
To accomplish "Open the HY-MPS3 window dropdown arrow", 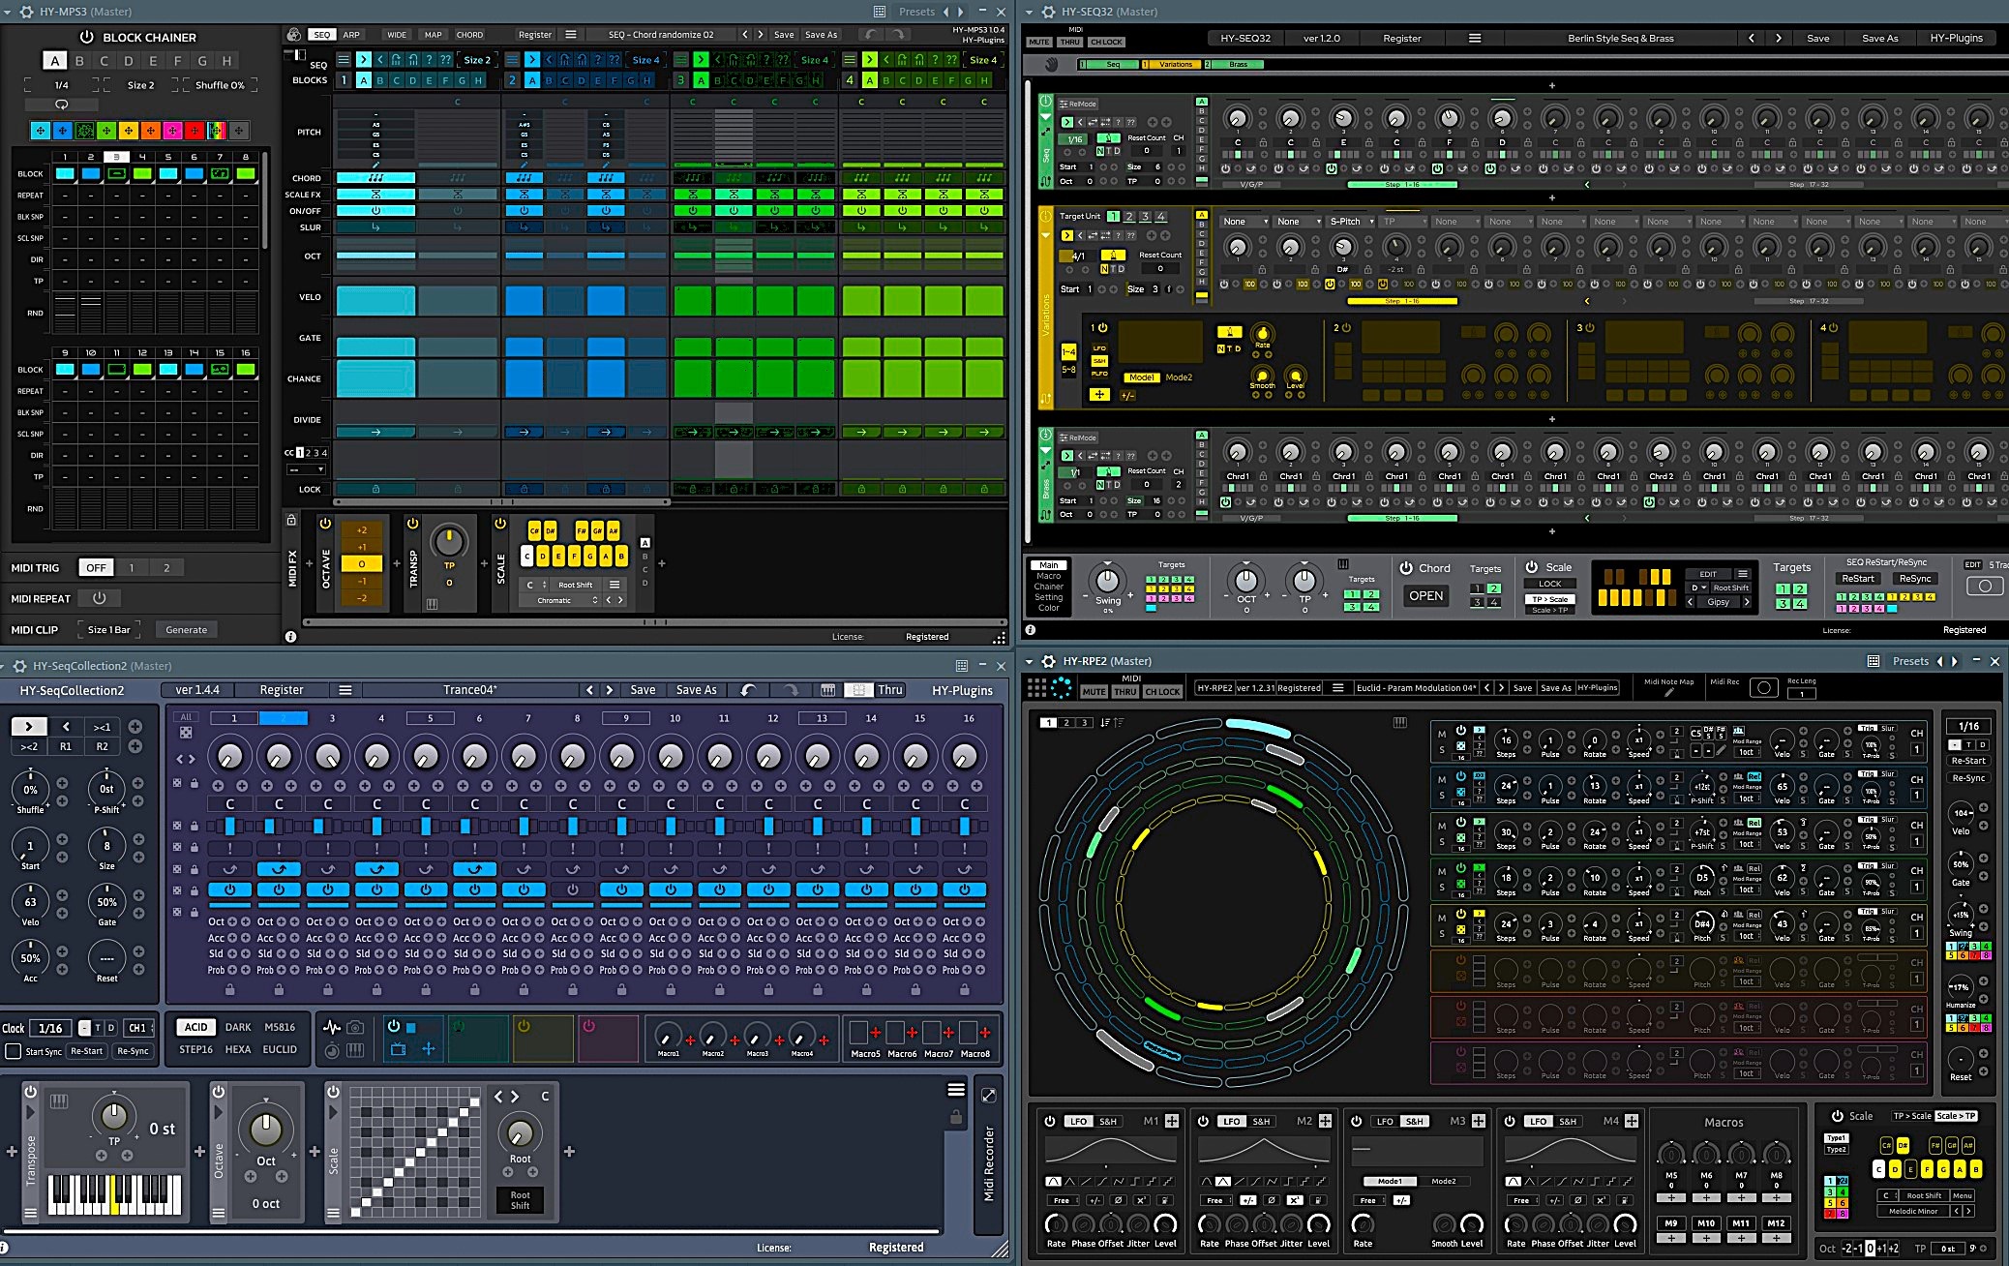I will coord(10,12).
